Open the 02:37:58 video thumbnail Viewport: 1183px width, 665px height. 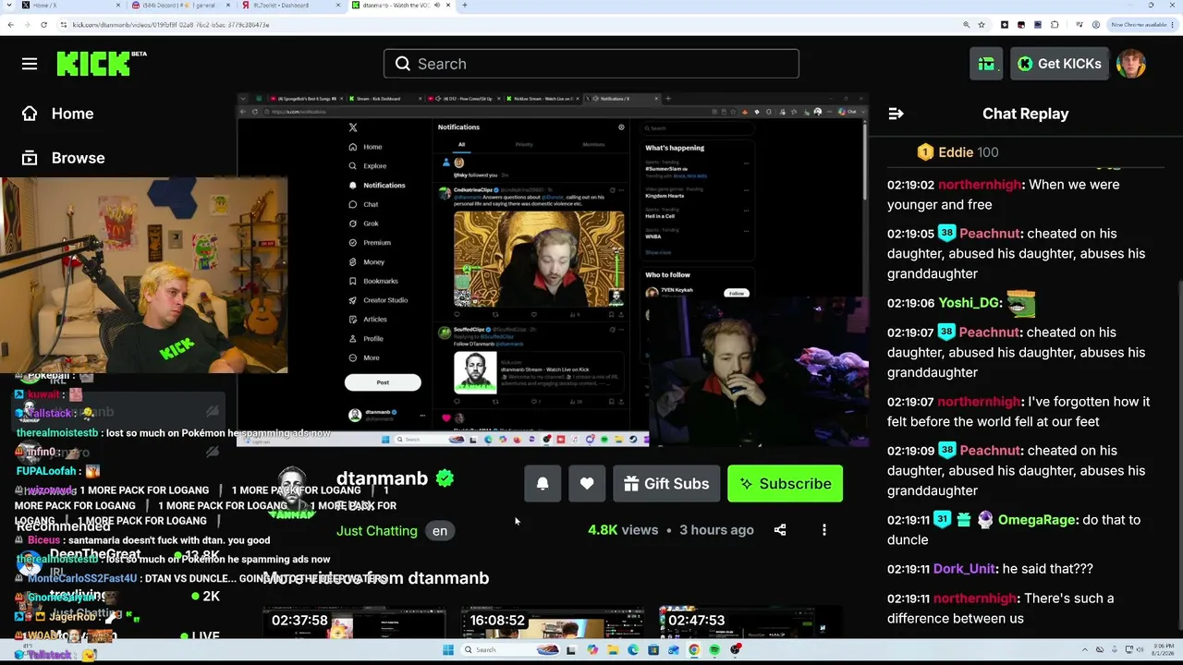pos(354,623)
